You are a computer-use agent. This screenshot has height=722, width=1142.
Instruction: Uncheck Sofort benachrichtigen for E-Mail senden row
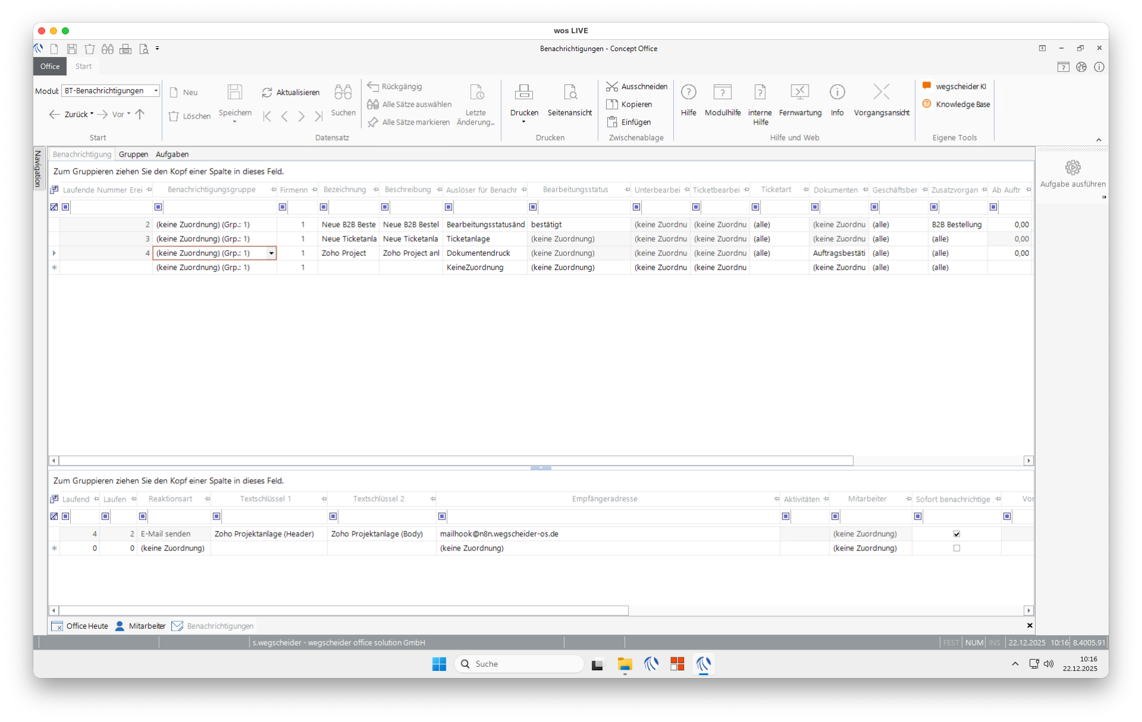[956, 534]
